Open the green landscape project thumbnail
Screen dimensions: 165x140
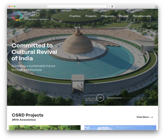click(45, 127)
